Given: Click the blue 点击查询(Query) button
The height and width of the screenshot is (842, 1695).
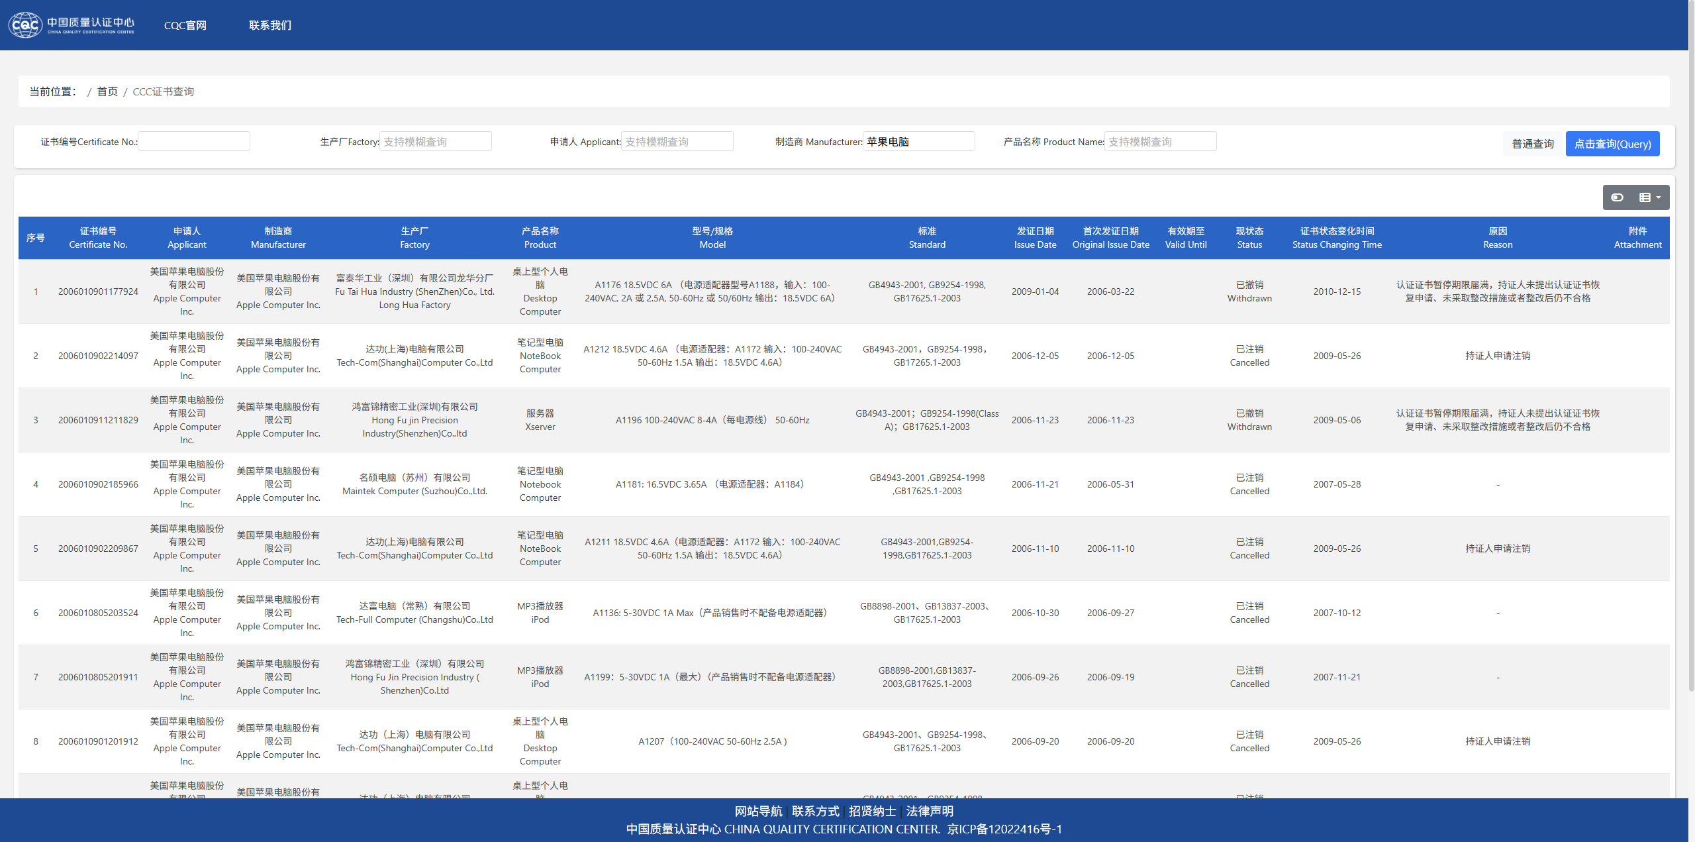Looking at the screenshot, I should pos(1612,144).
